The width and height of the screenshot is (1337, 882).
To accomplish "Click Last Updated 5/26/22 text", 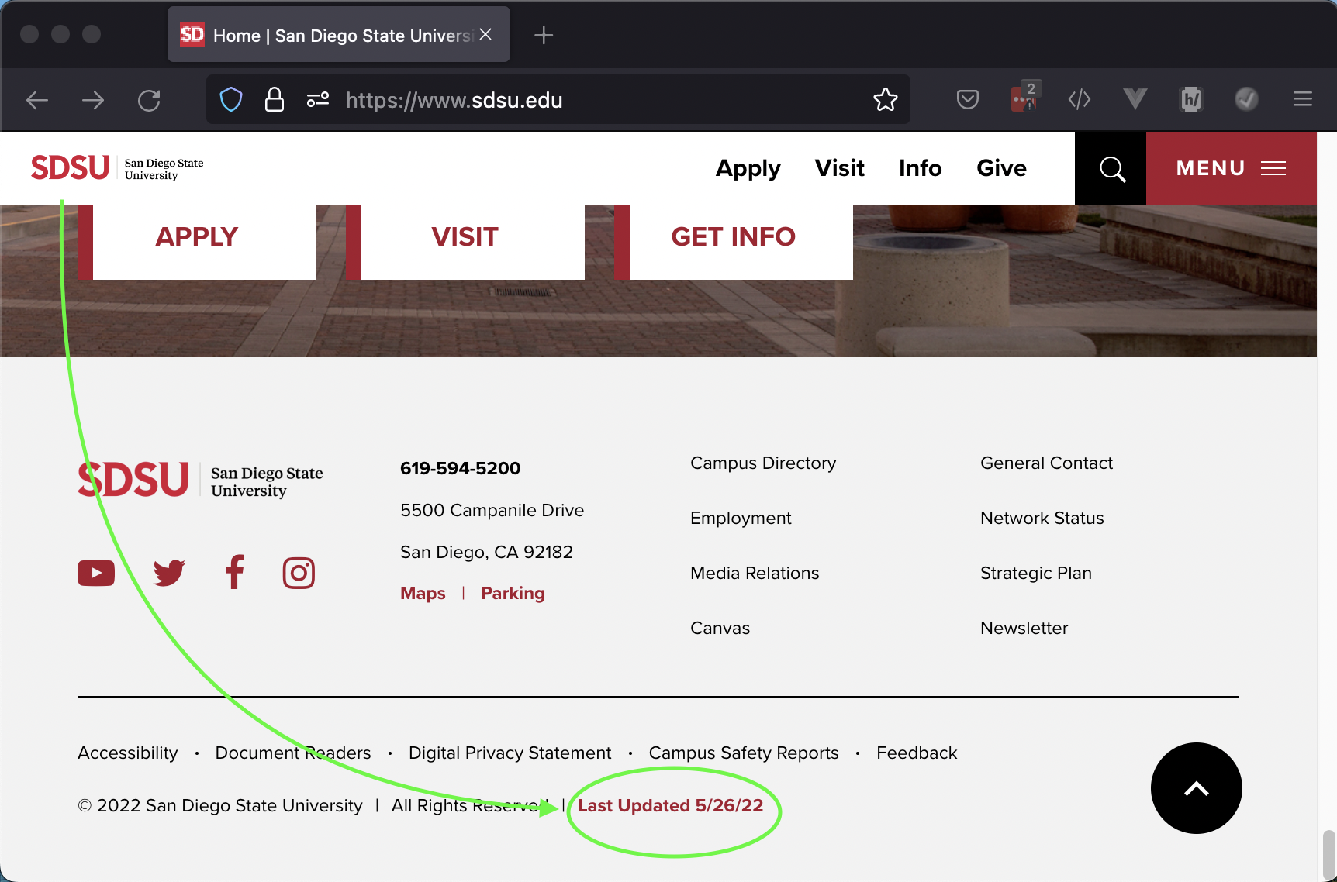I will 670,806.
